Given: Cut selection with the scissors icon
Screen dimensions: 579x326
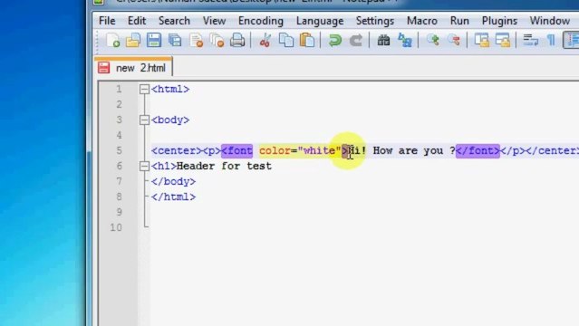Looking at the screenshot, I should (x=265, y=40).
